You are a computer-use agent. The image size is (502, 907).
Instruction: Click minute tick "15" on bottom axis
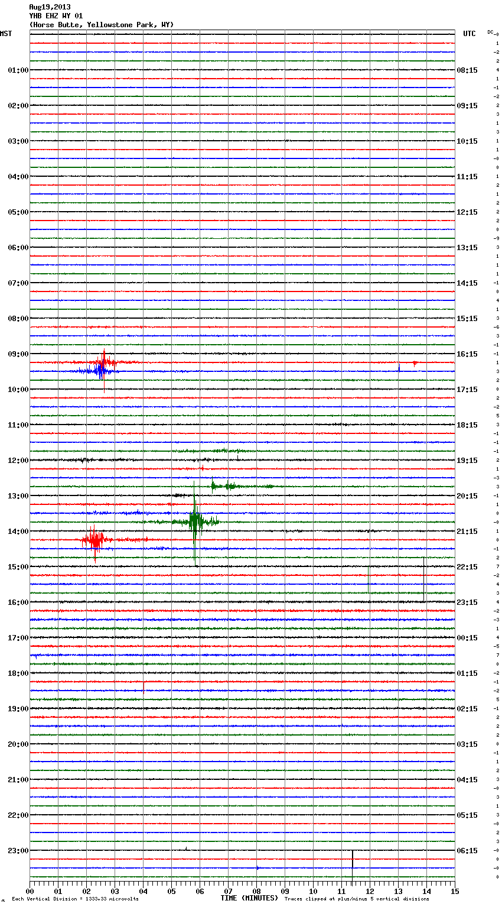pyautogui.click(x=455, y=891)
